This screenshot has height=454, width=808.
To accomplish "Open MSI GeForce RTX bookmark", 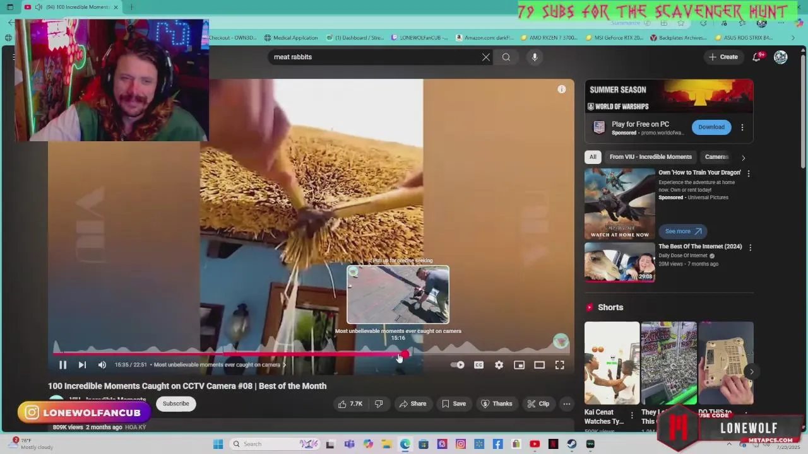I will (615, 38).
